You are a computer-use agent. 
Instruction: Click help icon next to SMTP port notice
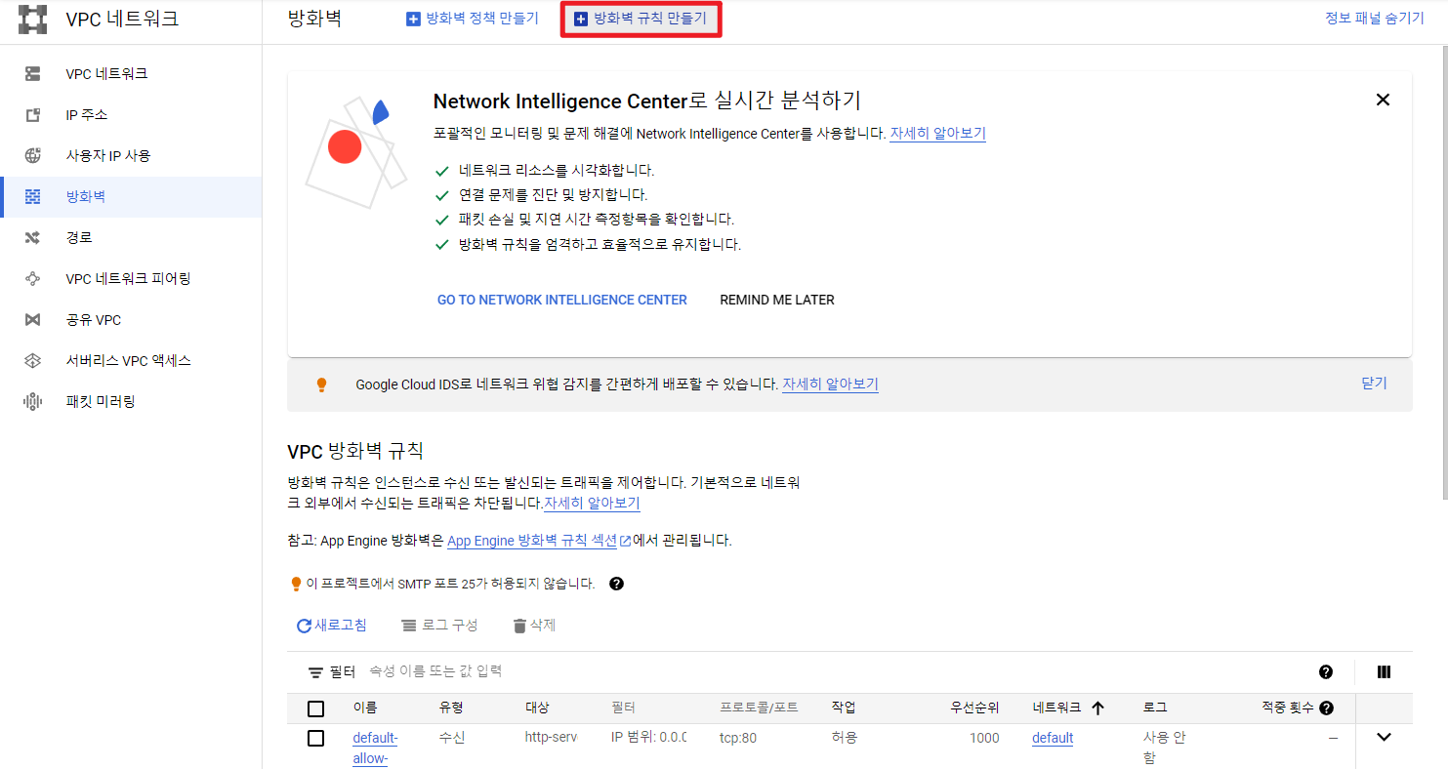click(616, 585)
